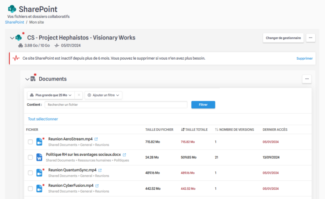Image resolution: width=325 pixels, height=199 pixels.
Task: Click the video file icon for Reunion QuantumSync.mp4
Action: click(39, 173)
